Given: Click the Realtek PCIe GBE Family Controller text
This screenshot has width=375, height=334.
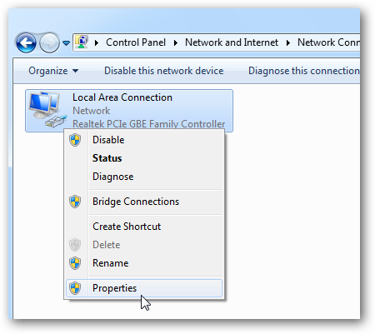Looking at the screenshot, I should [148, 124].
